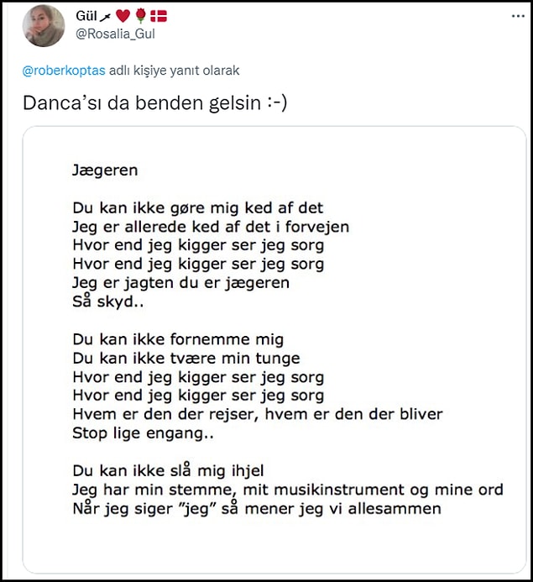Click the Danish flag emoji
The height and width of the screenshot is (582, 533).
click(159, 16)
